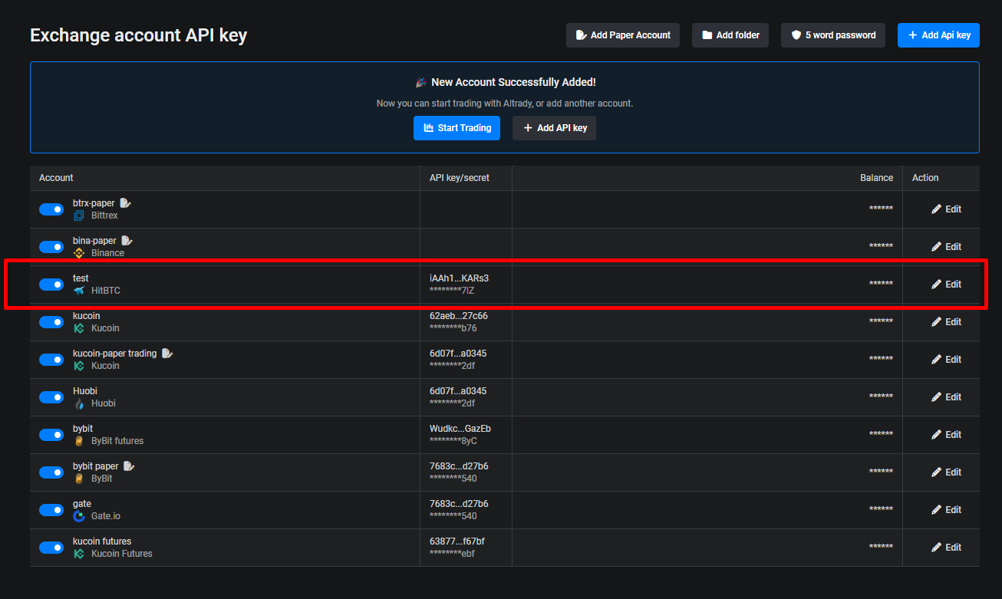1002x599 pixels.
Task: Click the hidden balance in Huobi row
Action: pos(881,397)
